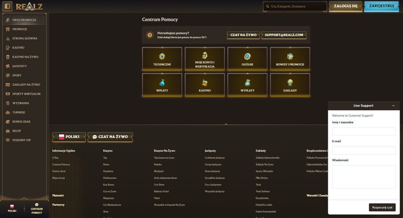This screenshot has width=403, height=218.
Task: Open the O Nas footer link
Action: 55,157
